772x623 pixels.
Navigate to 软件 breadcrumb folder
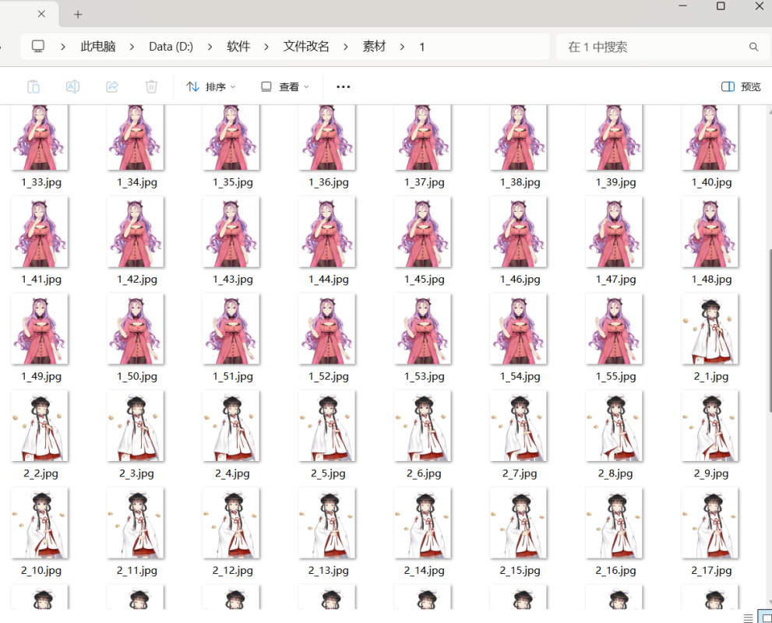click(238, 46)
